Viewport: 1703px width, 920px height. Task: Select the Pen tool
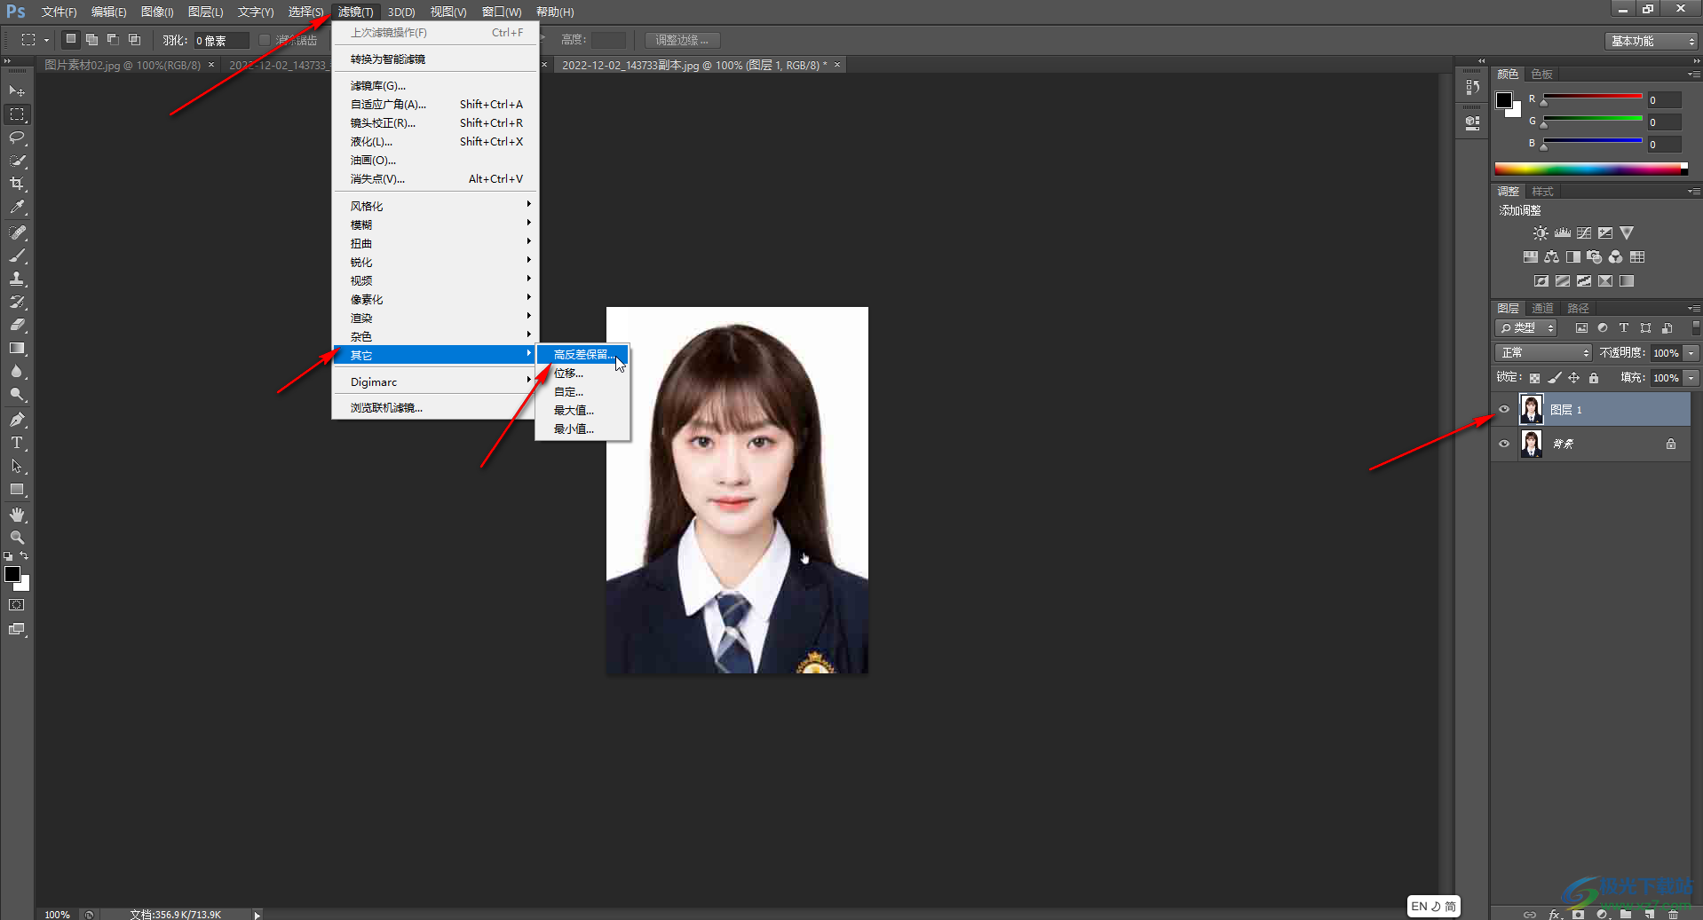tap(17, 420)
